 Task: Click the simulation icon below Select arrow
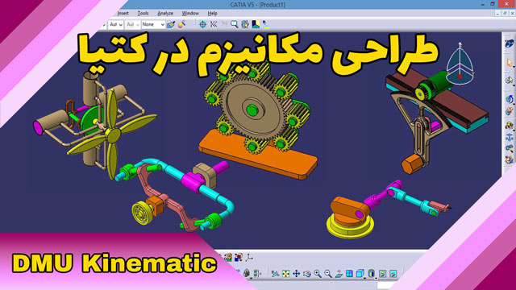point(510,81)
